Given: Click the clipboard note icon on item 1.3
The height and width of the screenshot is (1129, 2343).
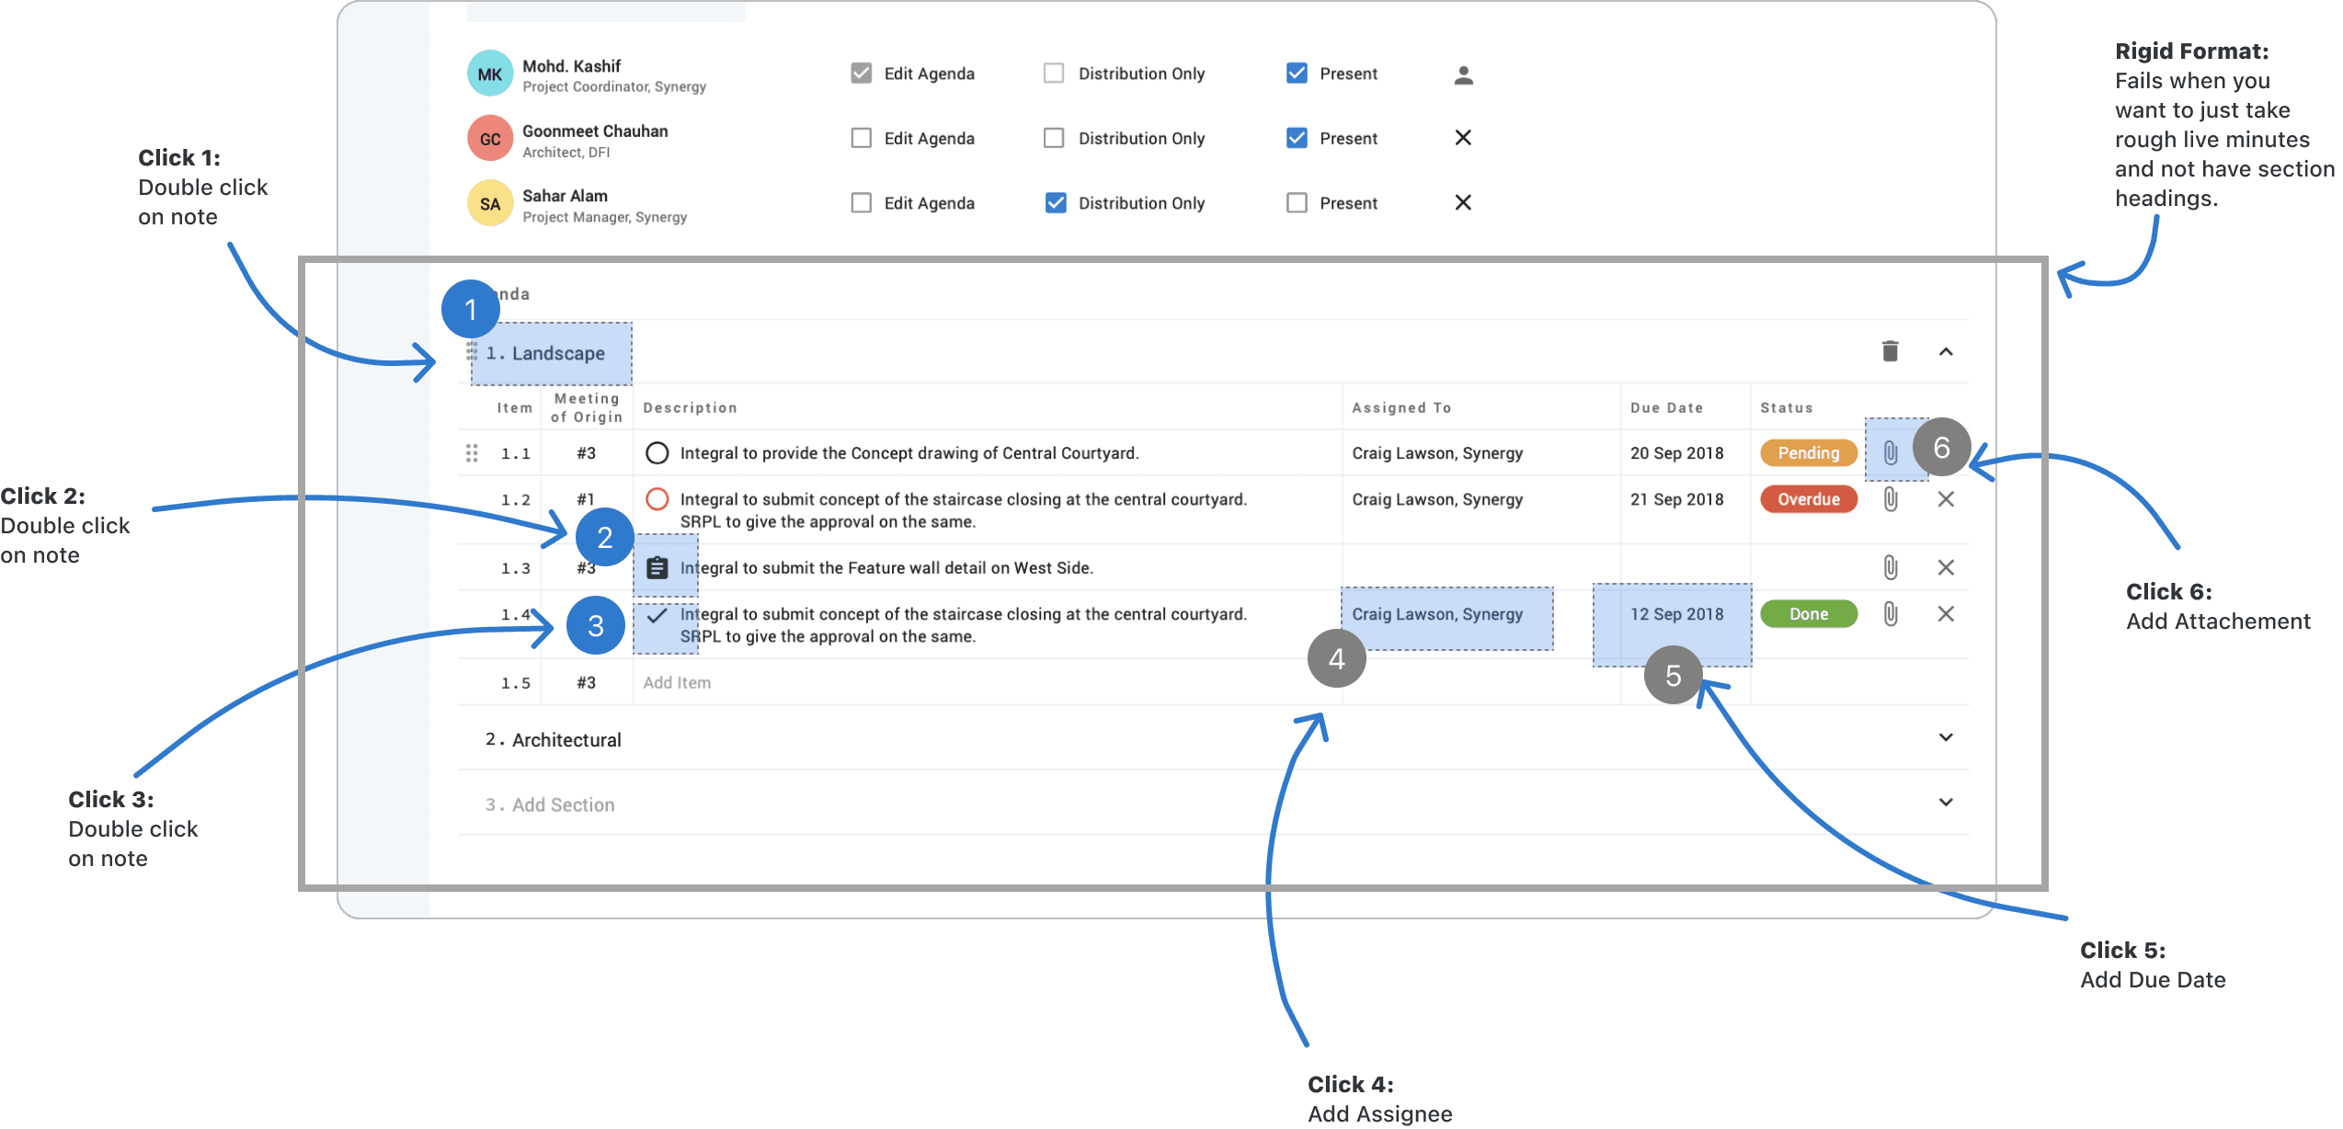Looking at the screenshot, I should point(657,568).
